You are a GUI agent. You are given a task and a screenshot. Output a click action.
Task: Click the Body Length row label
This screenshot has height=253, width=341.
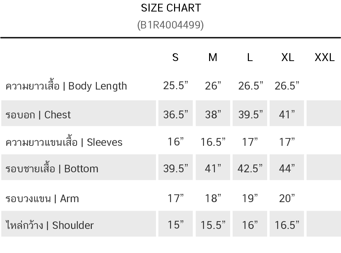[x=66, y=86]
